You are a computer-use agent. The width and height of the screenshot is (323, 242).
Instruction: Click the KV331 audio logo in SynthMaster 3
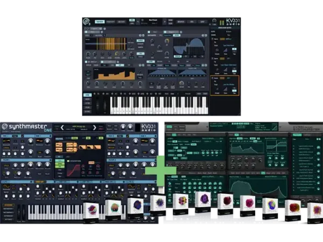click(233, 22)
